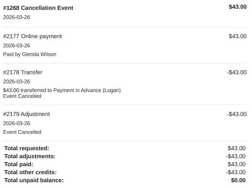Open the #2179 Adjustment entry
252x188 pixels.
[26, 114]
